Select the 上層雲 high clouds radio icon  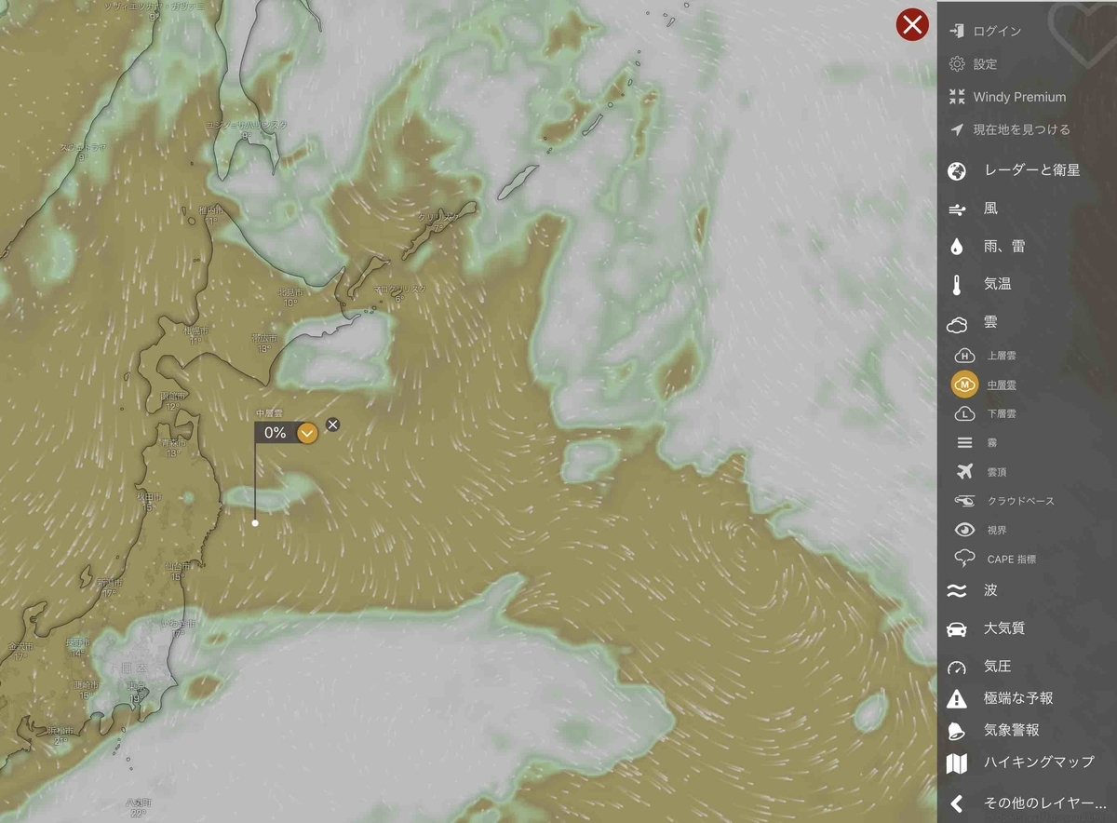pyautogui.click(x=965, y=356)
